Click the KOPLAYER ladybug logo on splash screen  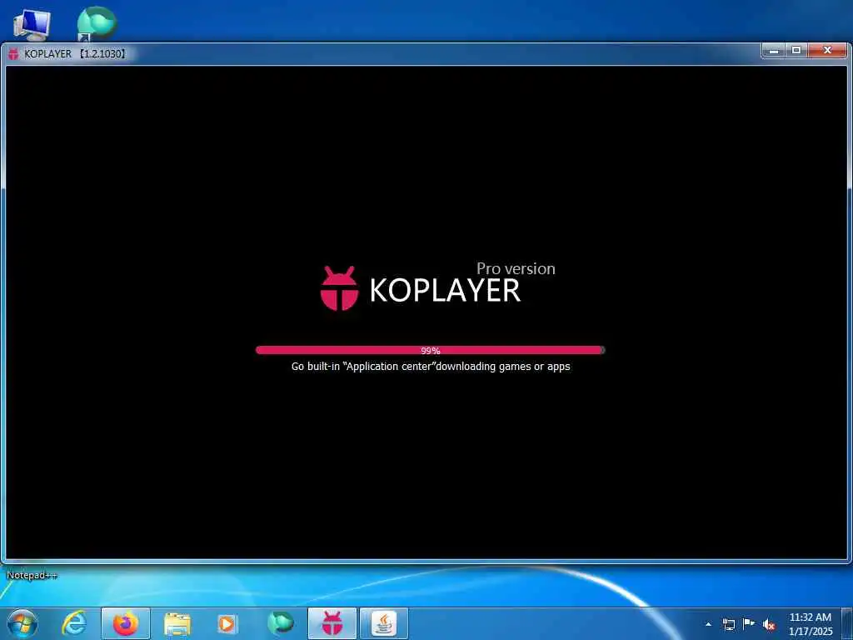[339, 288]
